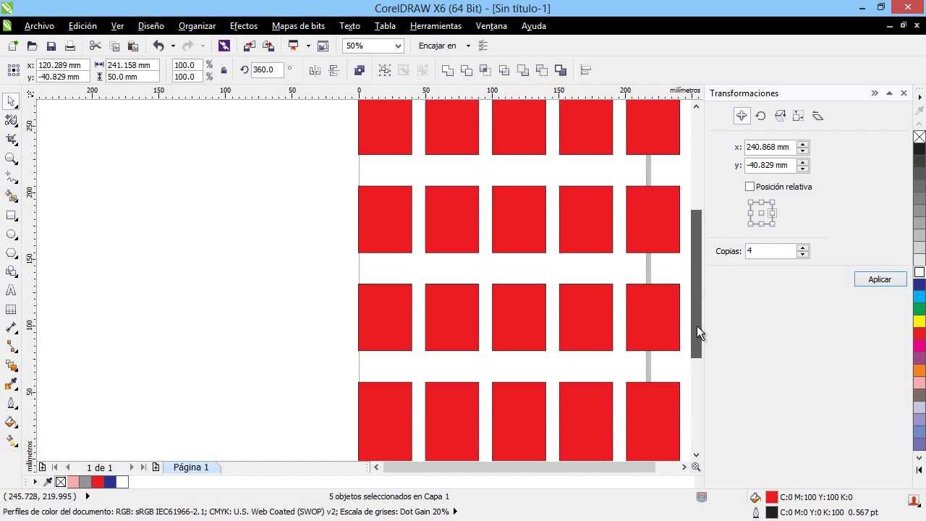Collapse the Transformaciones docker chevrons
926x521 pixels.
pyautogui.click(x=875, y=93)
